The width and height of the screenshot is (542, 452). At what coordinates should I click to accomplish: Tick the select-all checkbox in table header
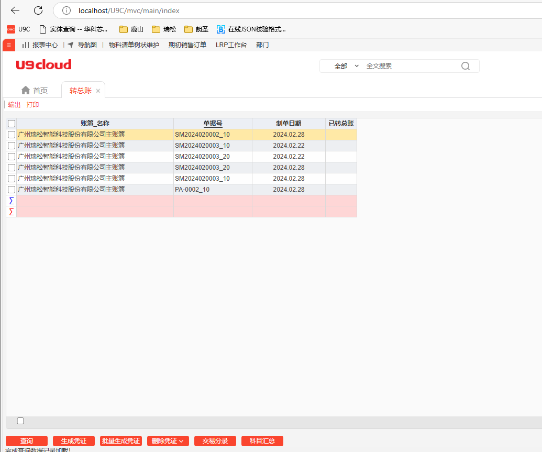(12, 124)
